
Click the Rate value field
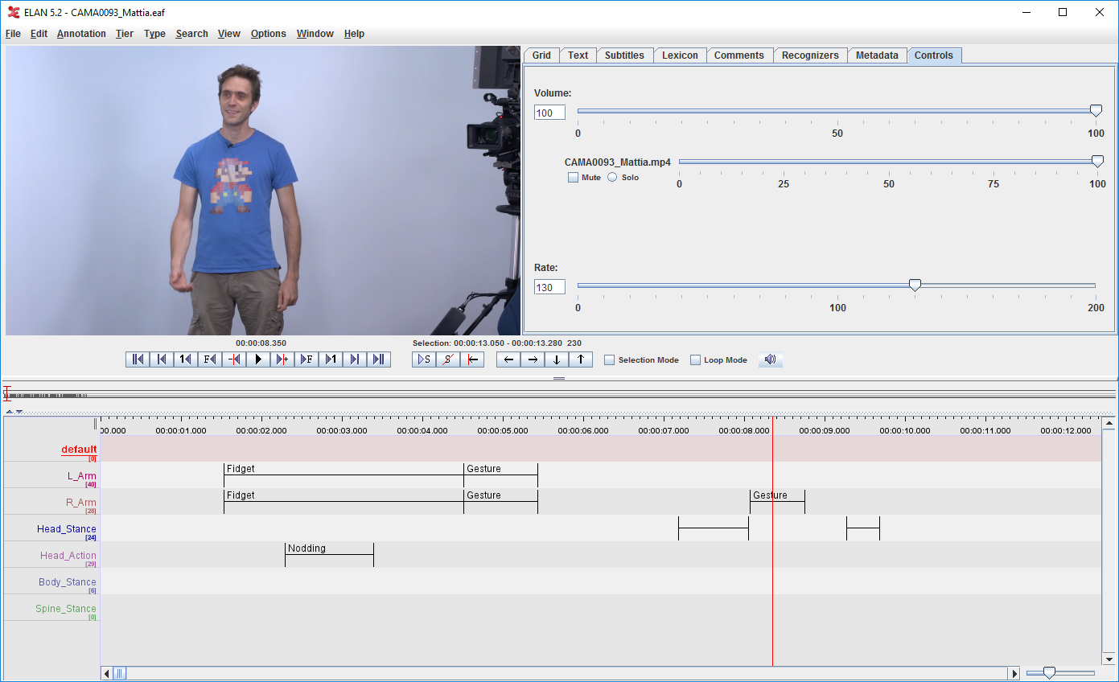(549, 287)
